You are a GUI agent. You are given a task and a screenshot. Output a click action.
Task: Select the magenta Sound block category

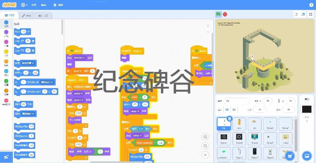click(6, 43)
